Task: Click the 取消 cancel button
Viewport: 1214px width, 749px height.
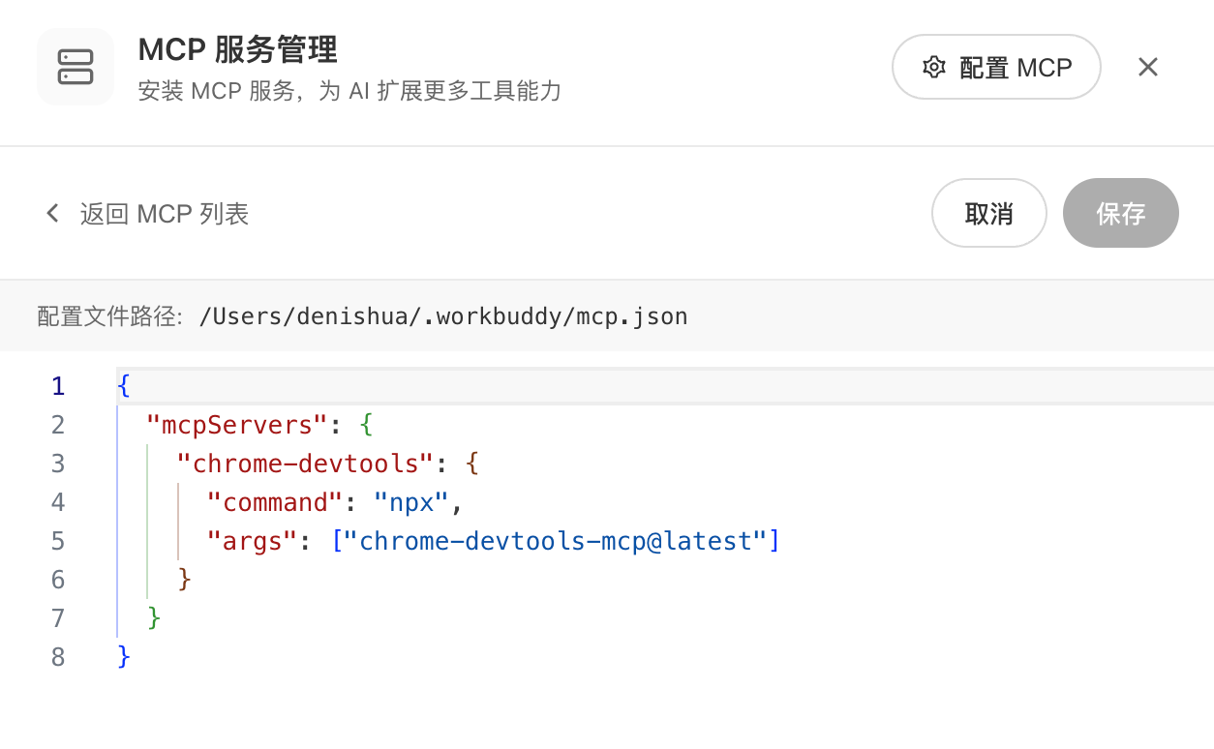Action: [x=988, y=213]
